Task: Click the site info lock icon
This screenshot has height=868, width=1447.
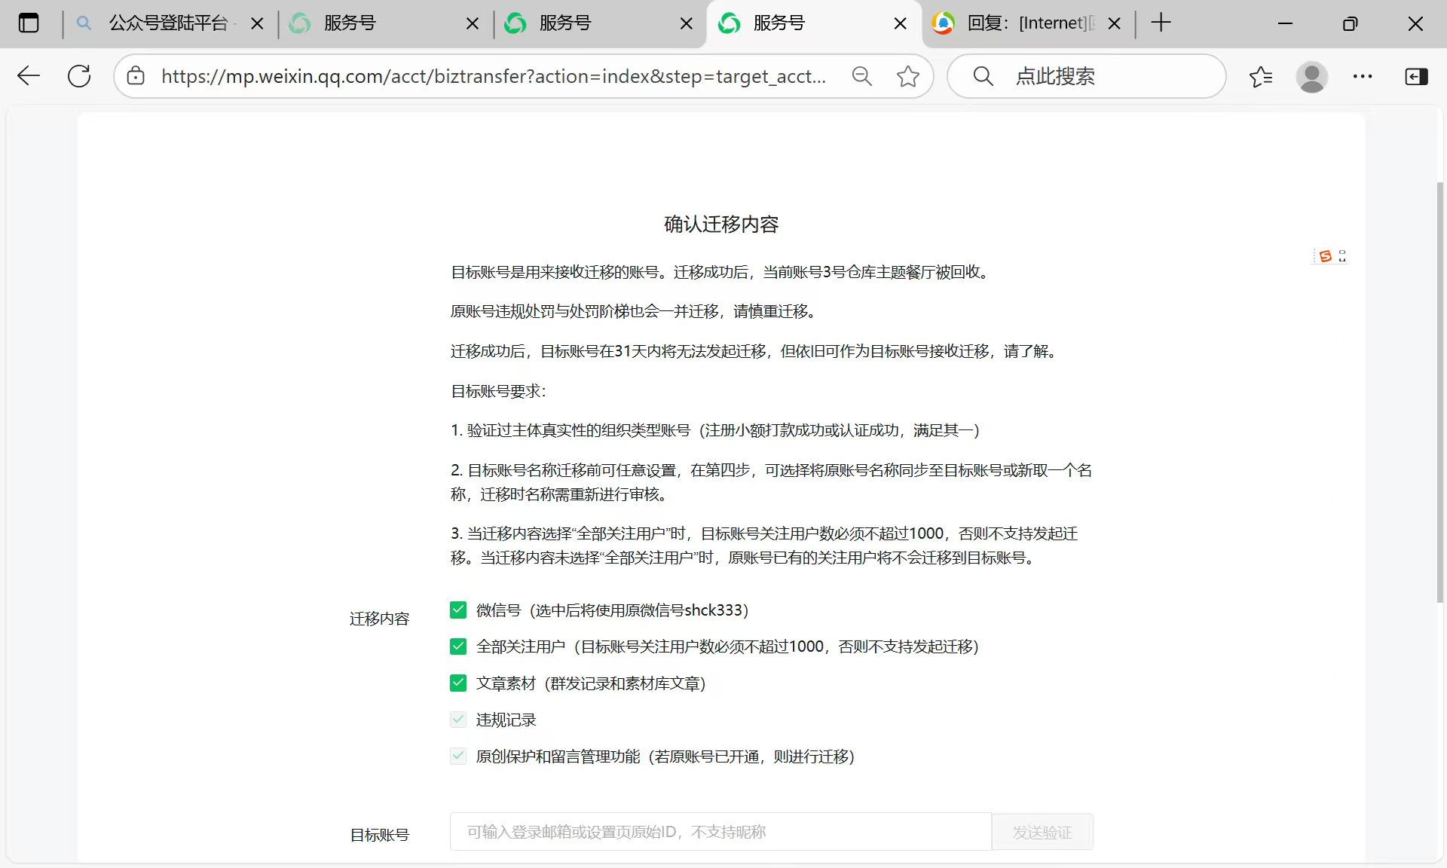Action: (136, 76)
